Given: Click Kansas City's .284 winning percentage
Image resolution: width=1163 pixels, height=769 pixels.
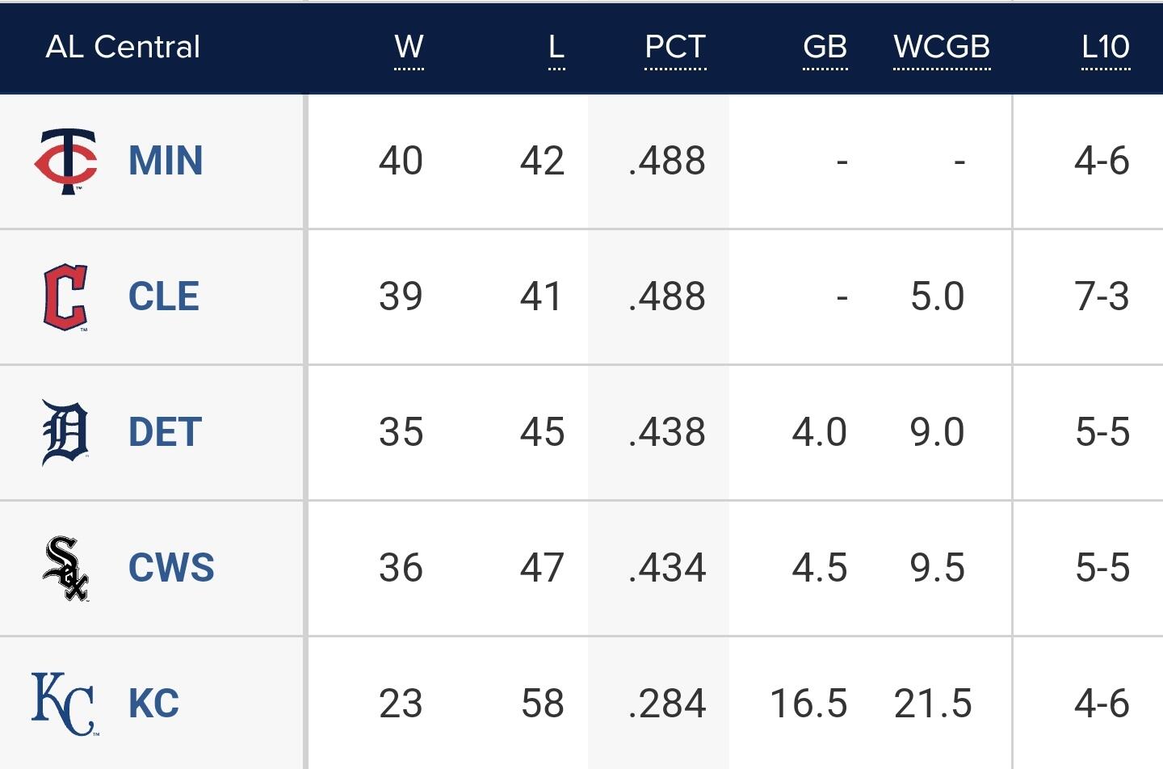Looking at the screenshot, I should point(667,704).
